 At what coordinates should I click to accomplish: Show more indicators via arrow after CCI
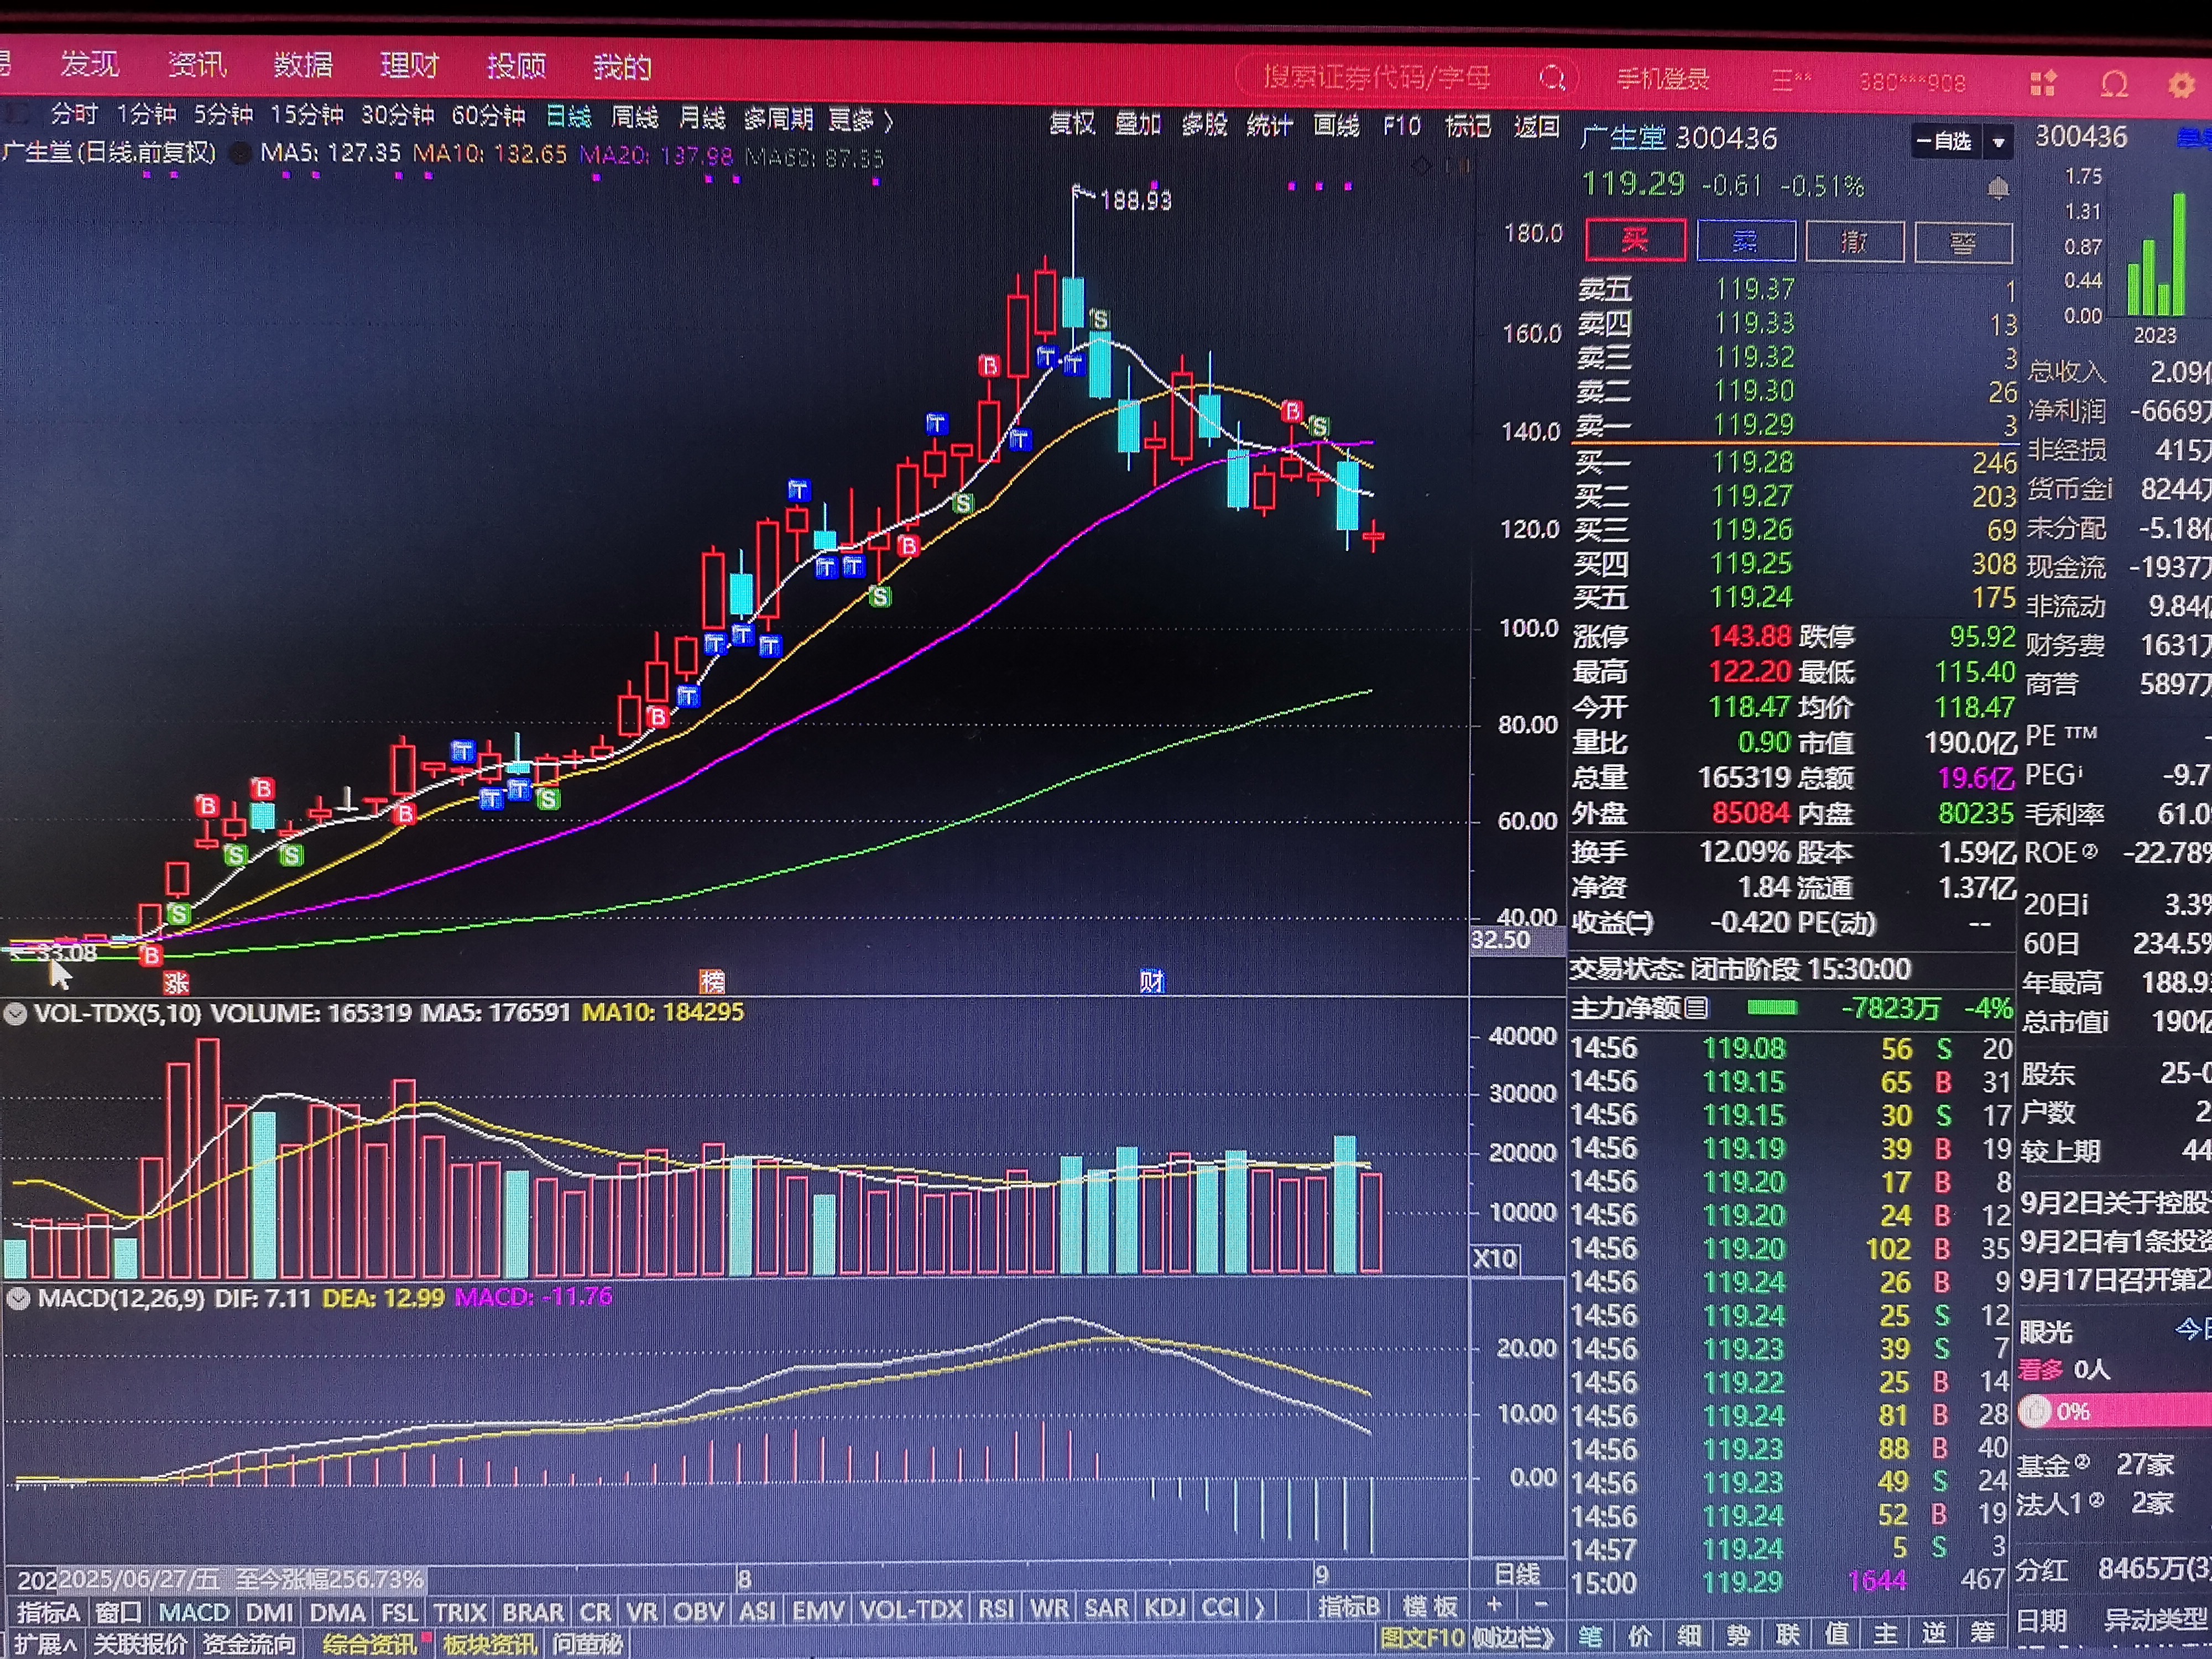pos(1259,1608)
